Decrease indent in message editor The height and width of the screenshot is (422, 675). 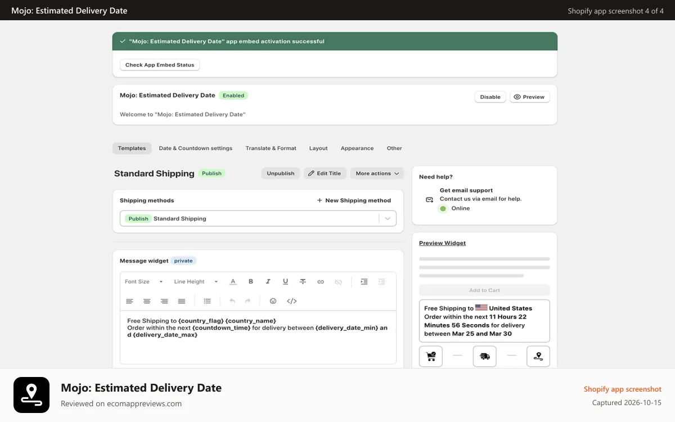pyautogui.click(x=381, y=282)
